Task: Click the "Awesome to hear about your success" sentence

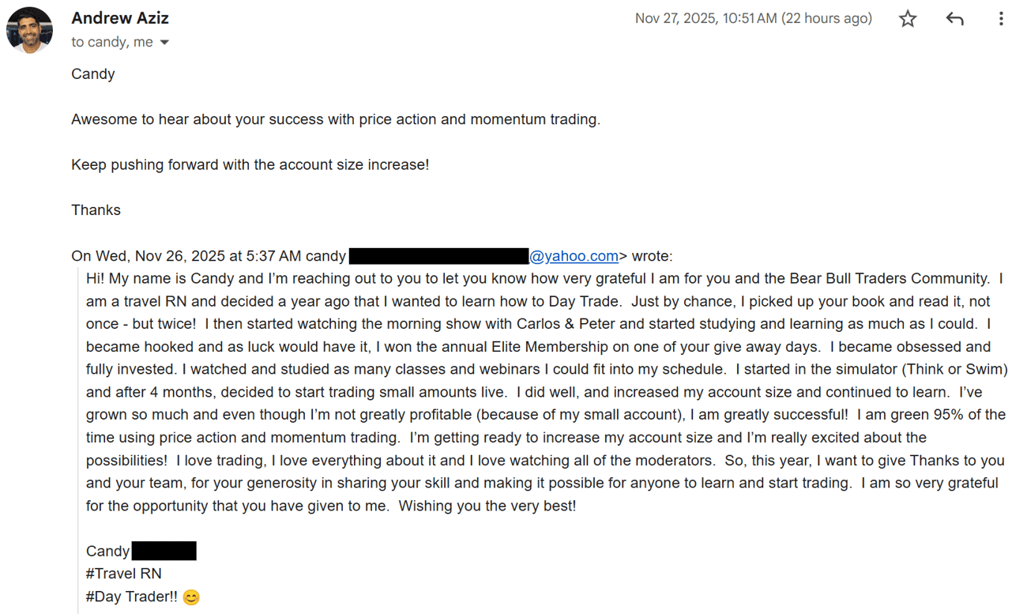Action: click(x=336, y=120)
